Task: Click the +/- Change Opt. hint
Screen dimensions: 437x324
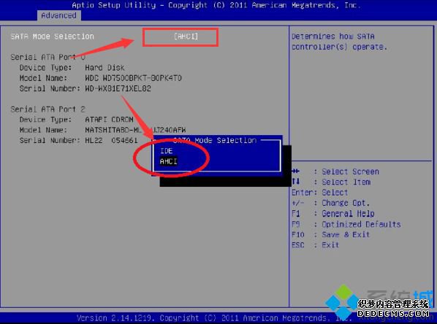Action: coord(330,203)
